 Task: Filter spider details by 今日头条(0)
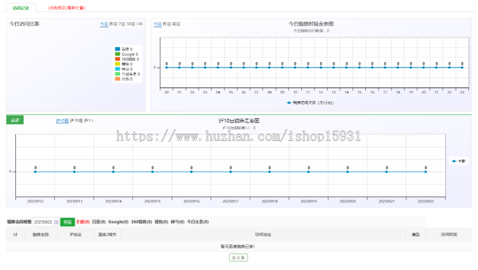tap(198, 222)
